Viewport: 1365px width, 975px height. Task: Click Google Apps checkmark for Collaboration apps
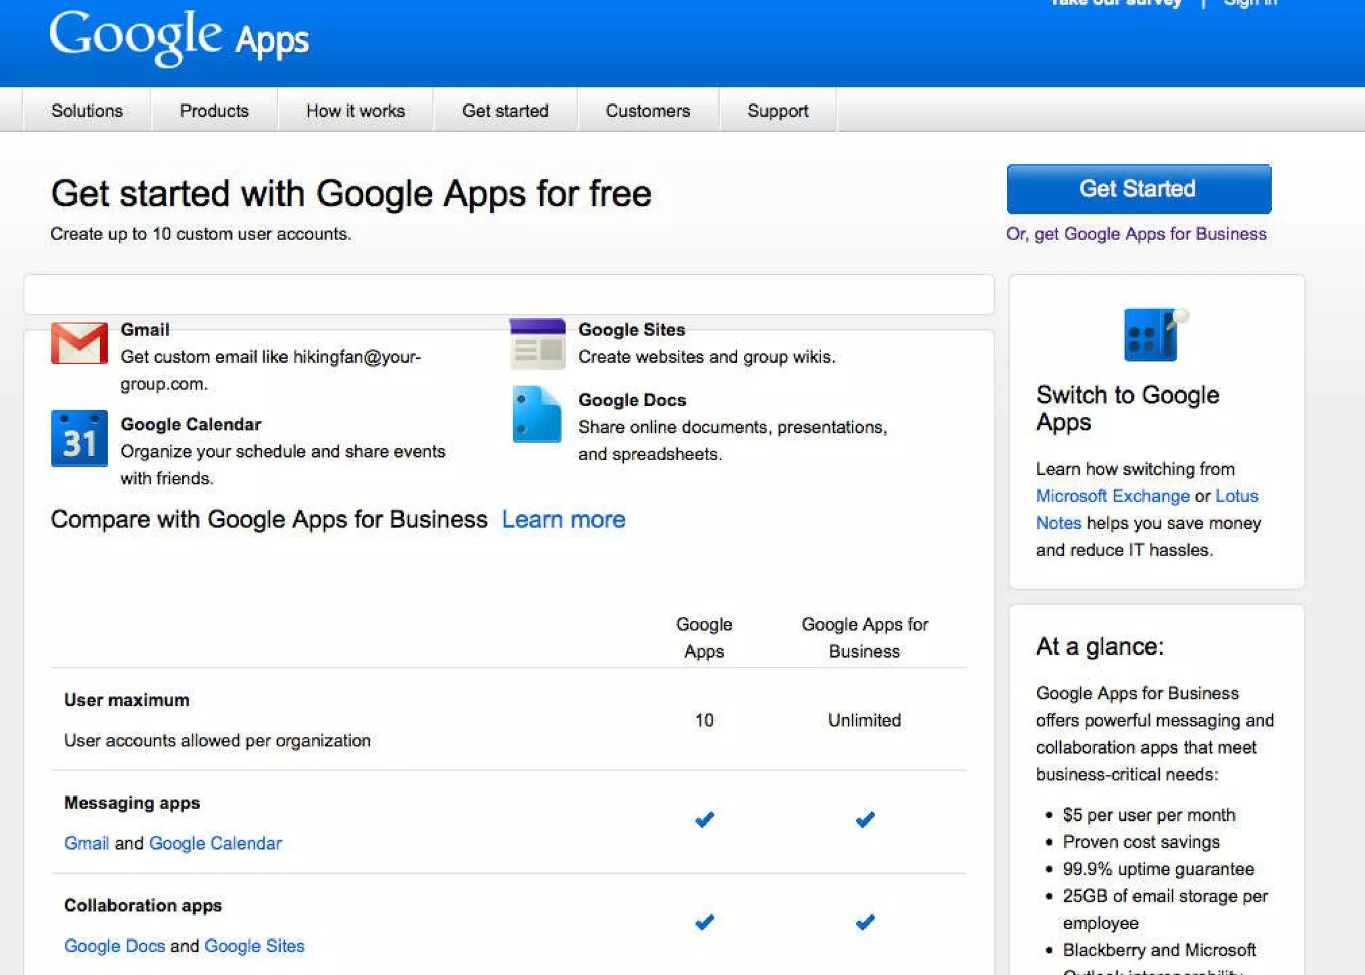(704, 922)
